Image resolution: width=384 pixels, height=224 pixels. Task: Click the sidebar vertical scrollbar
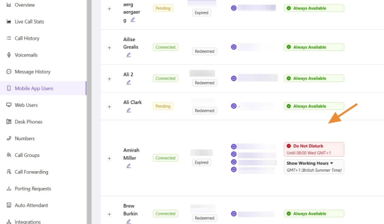click(89, 112)
